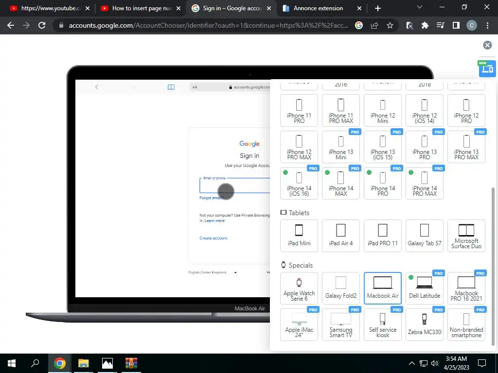Image resolution: width=498 pixels, height=373 pixels.
Task: Click the Email or phone field
Action: [x=235, y=186]
